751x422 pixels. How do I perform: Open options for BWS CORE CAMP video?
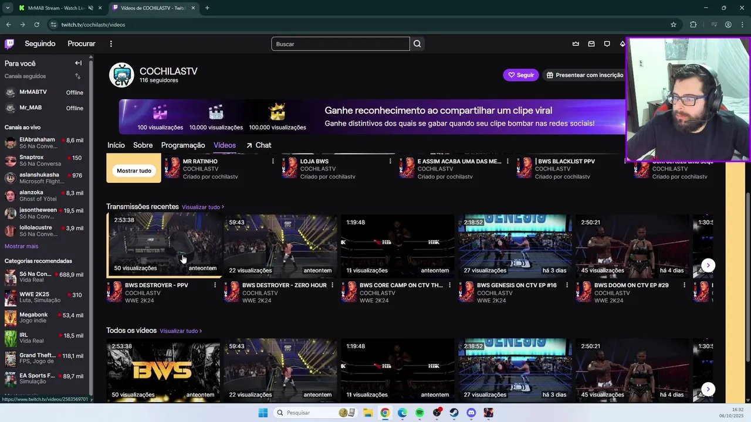pyautogui.click(x=449, y=285)
